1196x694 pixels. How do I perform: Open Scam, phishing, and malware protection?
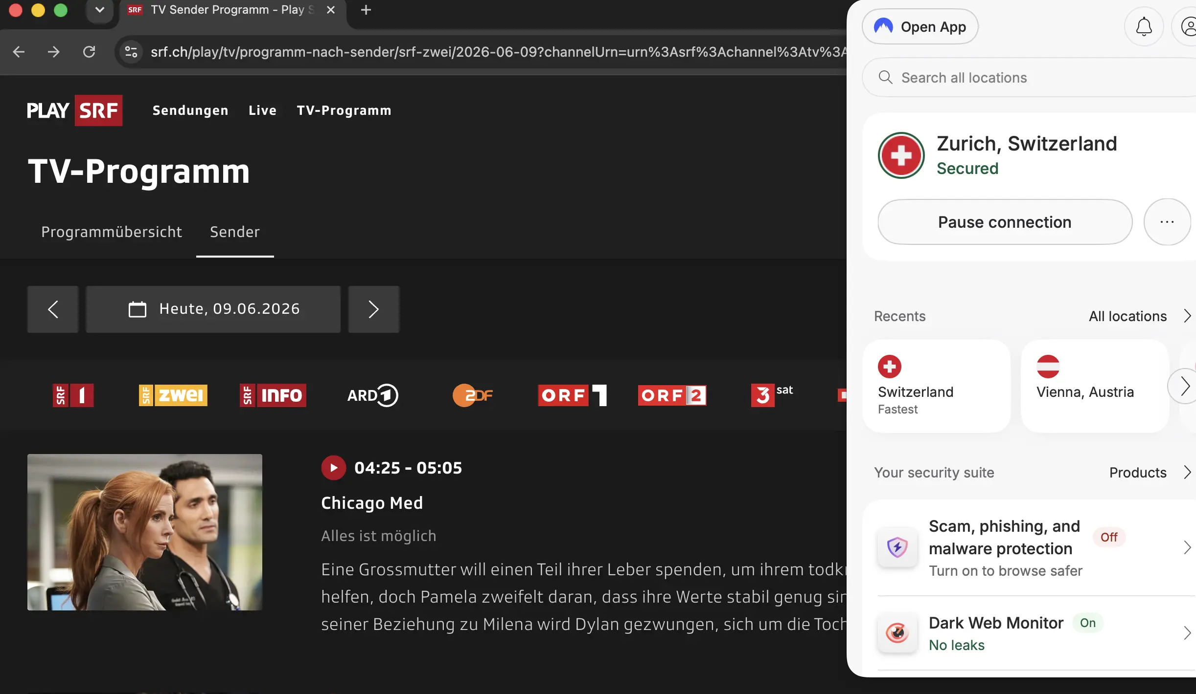1036,548
